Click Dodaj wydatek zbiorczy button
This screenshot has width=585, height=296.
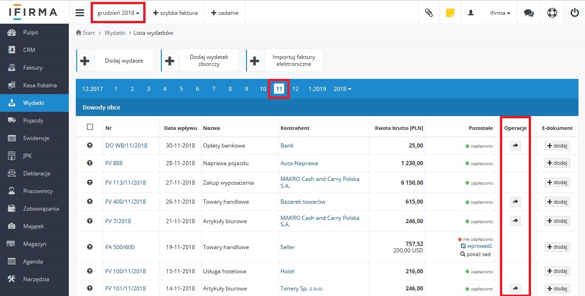pyautogui.click(x=200, y=61)
